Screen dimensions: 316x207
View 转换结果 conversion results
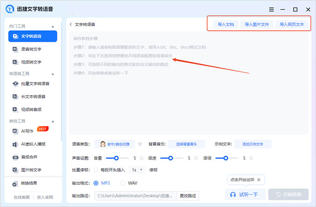tap(32, 183)
